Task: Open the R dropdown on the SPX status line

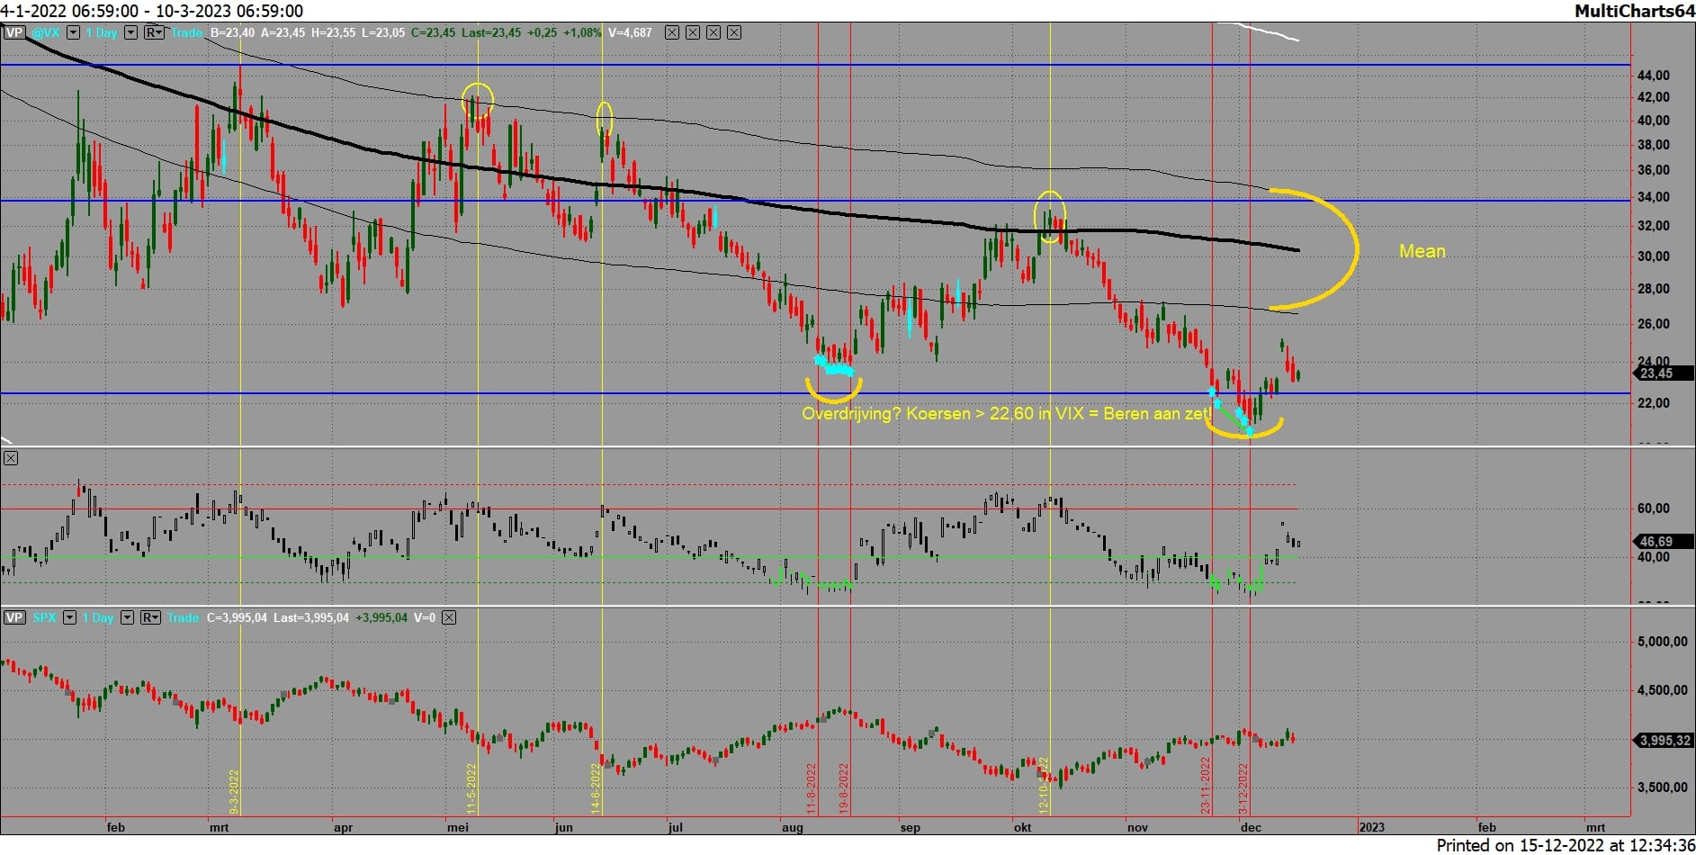Action: tap(150, 617)
